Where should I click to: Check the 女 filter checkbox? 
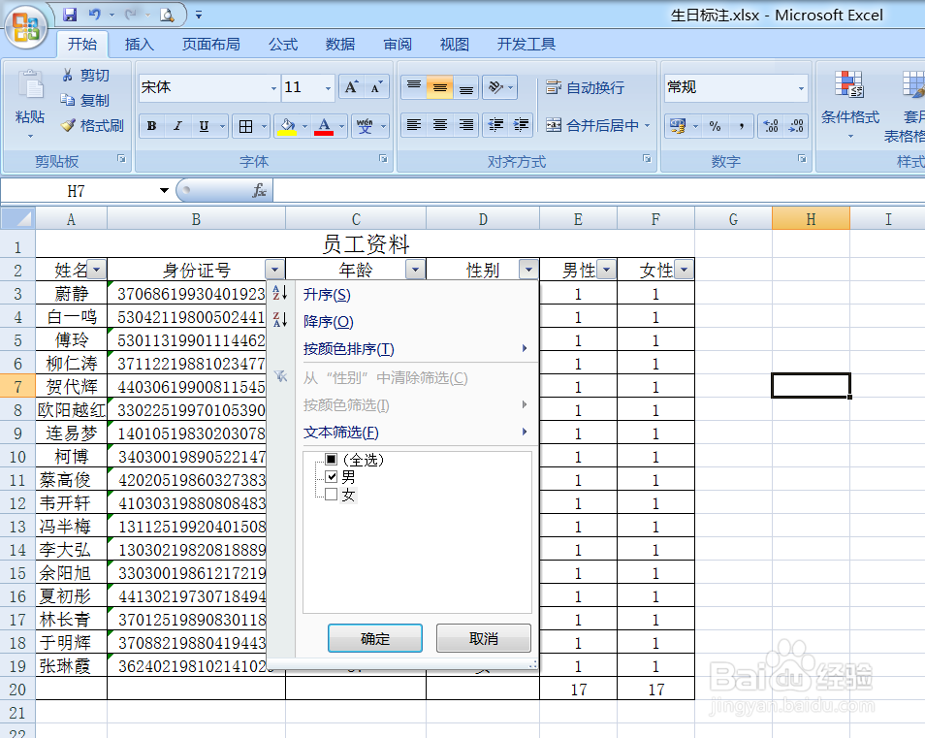(x=332, y=495)
